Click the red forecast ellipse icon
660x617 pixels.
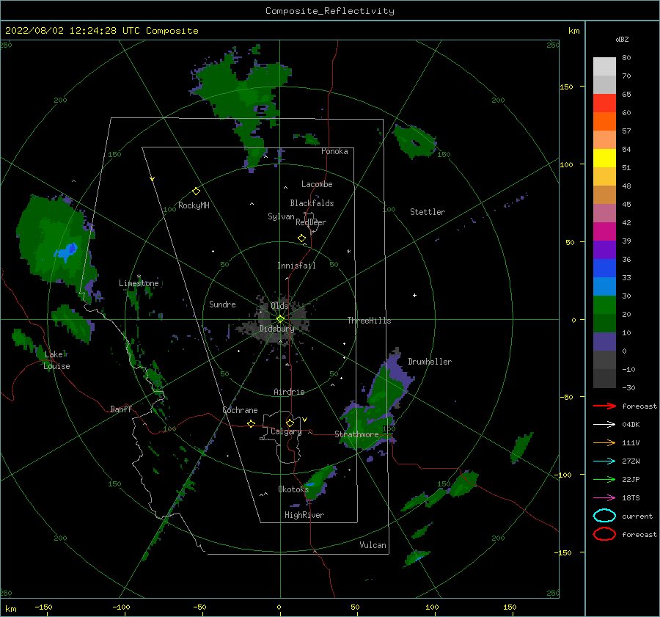tap(604, 534)
